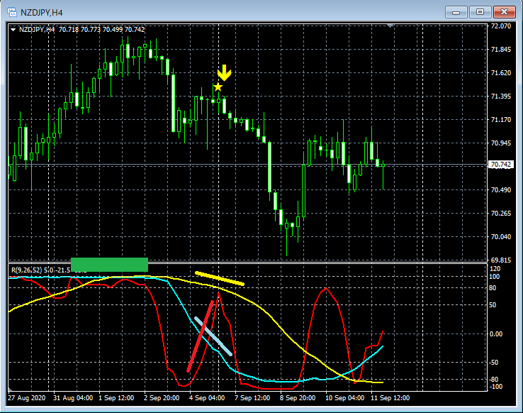Minimize the NZDJPY,H4 chart window
Viewport: 523px width, 413px height.
456,12
